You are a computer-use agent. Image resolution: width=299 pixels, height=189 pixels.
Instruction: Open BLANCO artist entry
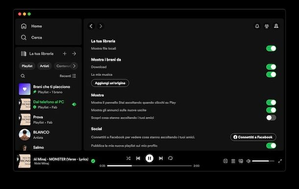[49, 135]
